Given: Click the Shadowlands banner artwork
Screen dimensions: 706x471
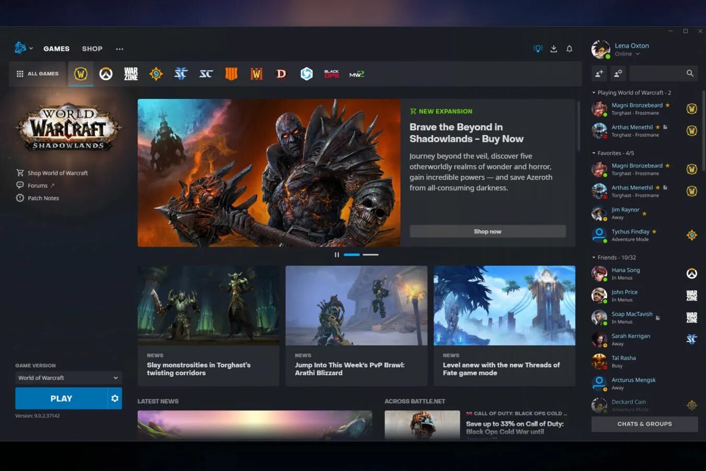Looking at the screenshot, I should point(269,173).
